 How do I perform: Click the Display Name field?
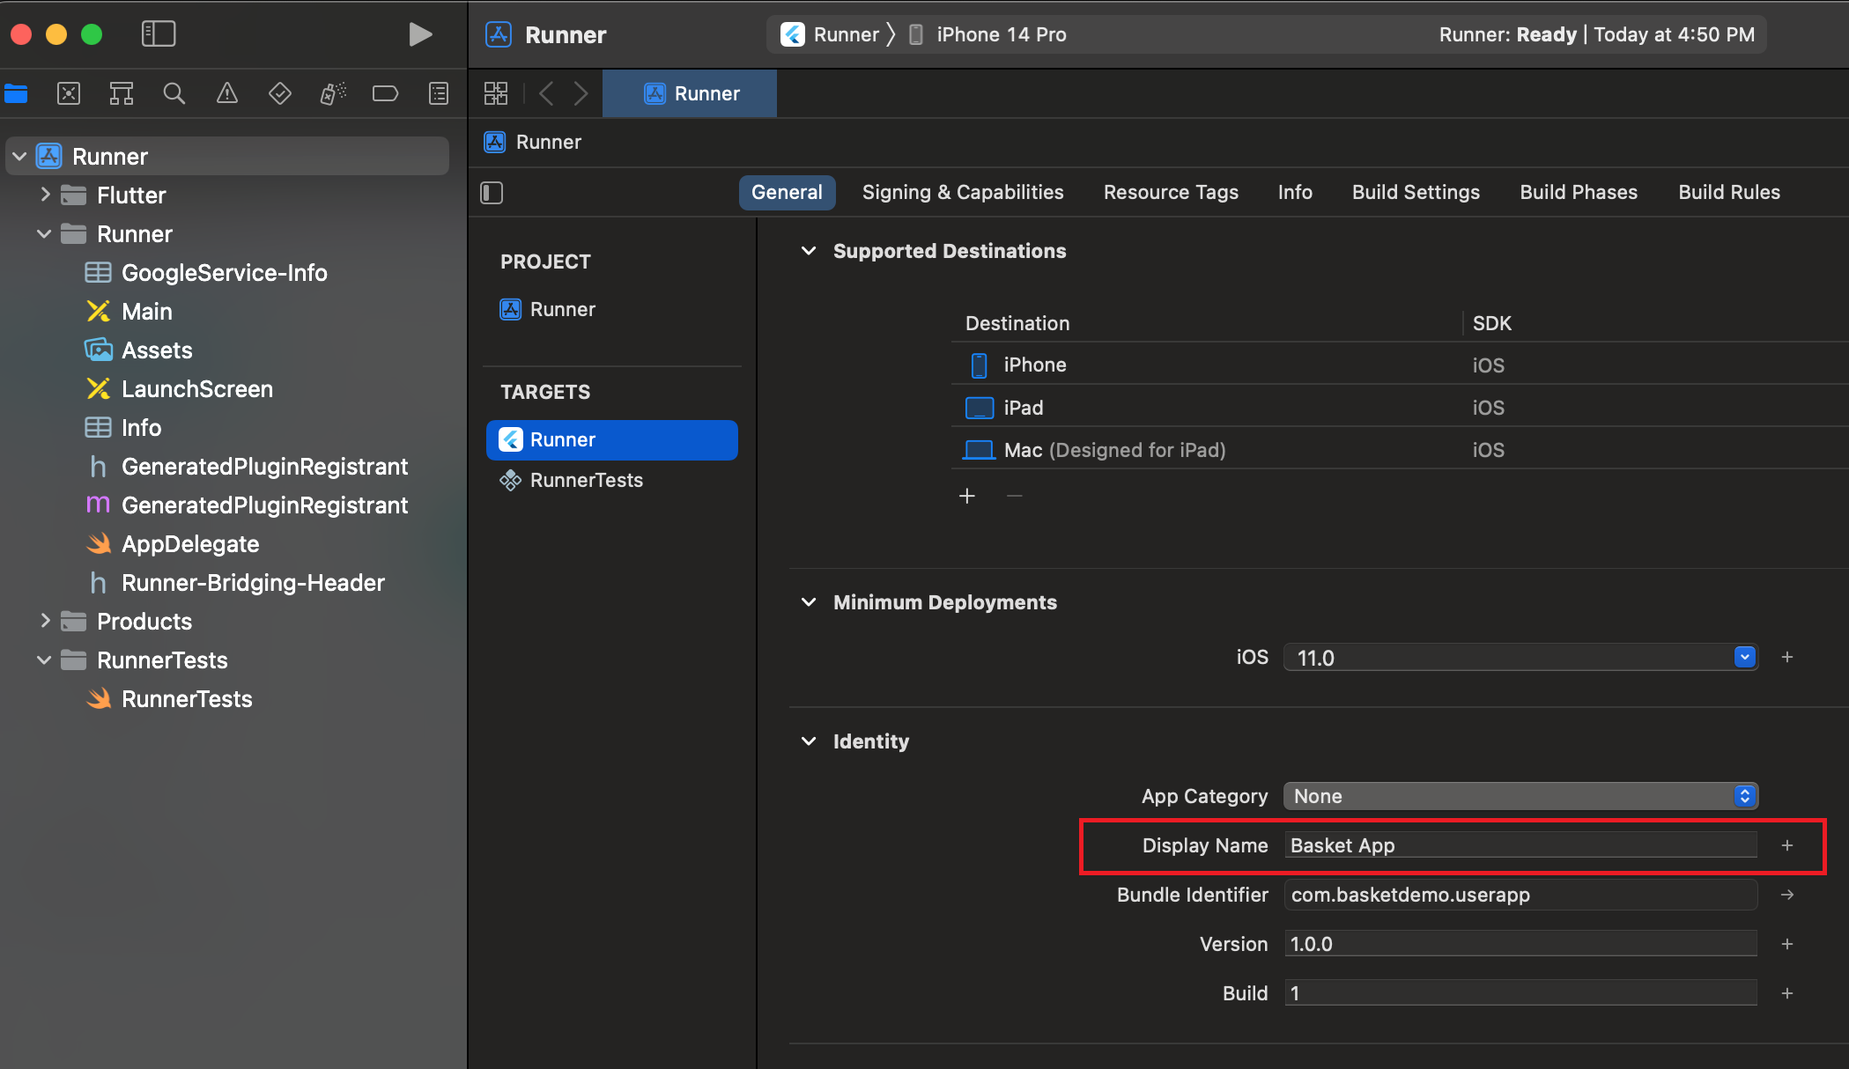pyautogui.click(x=1520, y=845)
